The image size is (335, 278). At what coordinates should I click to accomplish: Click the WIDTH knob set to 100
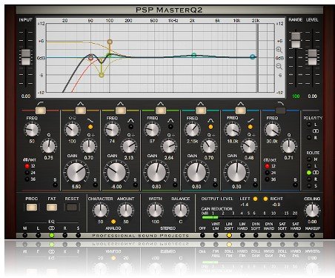tap(155, 211)
